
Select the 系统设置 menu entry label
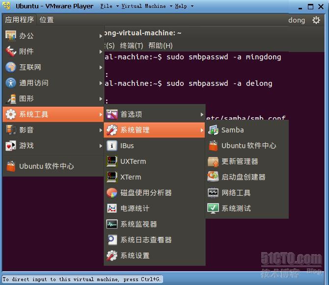(x=135, y=256)
